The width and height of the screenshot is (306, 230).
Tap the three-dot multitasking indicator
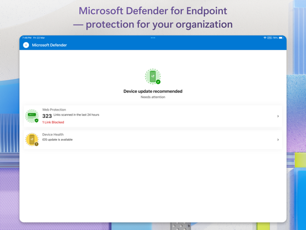(153, 38)
